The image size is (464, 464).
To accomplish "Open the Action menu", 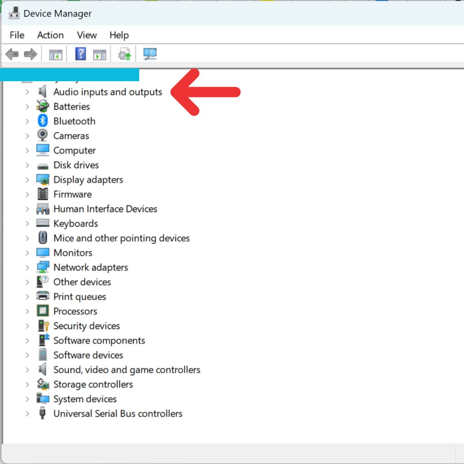I will [50, 35].
